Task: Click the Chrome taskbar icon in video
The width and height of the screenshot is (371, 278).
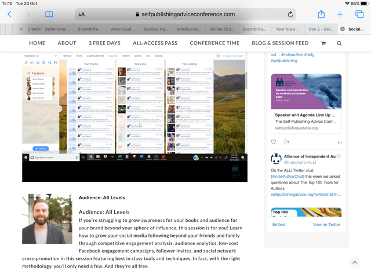Action: click(90, 157)
